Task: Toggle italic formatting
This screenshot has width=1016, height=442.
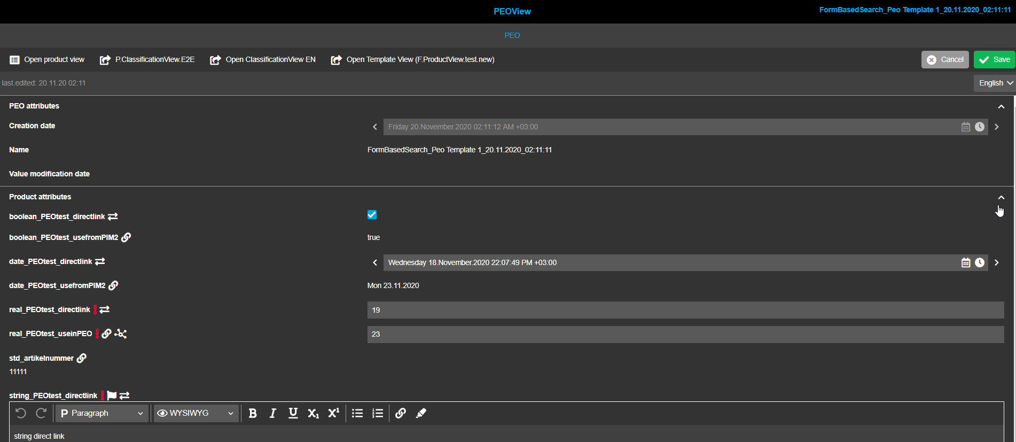Action: pyautogui.click(x=273, y=413)
